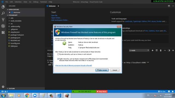Select the Welcome editor tab
Image resolution: width=175 pixels, height=98 pixels.
click(52, 6)
